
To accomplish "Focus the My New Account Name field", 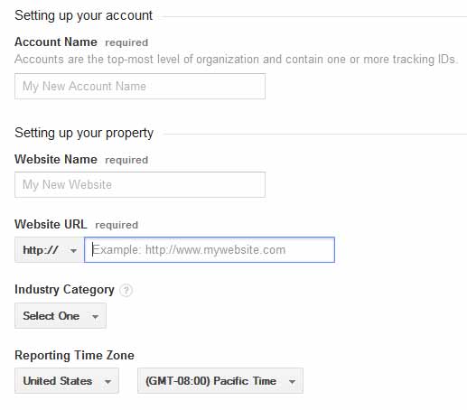I will (140, 87).
